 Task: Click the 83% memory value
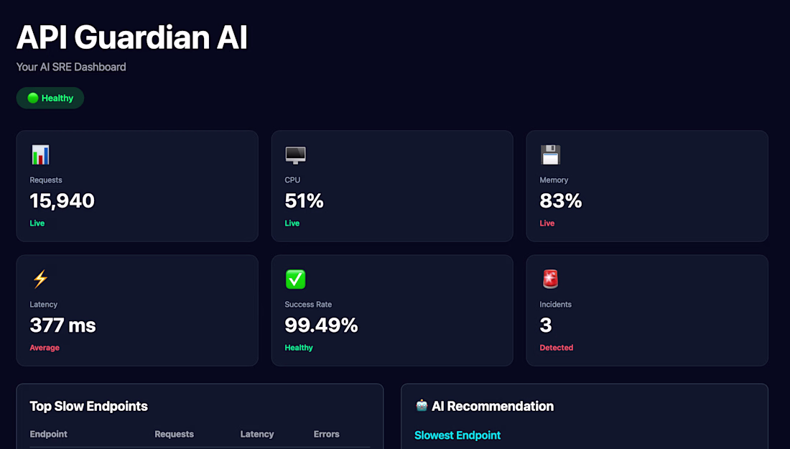coord(560,201)
